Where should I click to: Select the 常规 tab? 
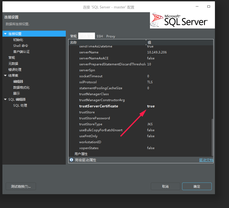coord(73,36)
